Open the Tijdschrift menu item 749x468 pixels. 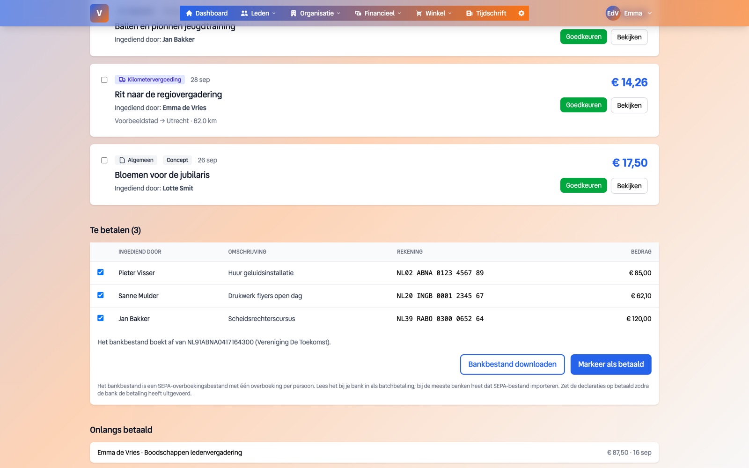(486, 13)
